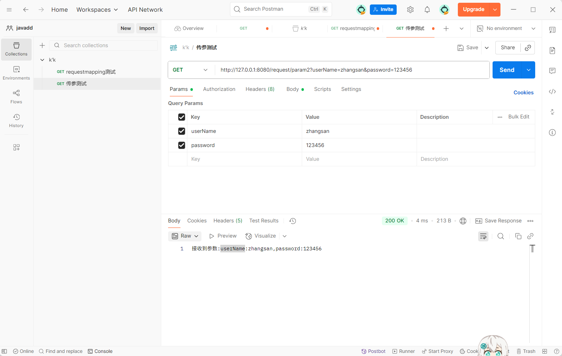The width and height of the screenshot is (562, 356).
Task: Click the Import button
Action: point(147,28)
